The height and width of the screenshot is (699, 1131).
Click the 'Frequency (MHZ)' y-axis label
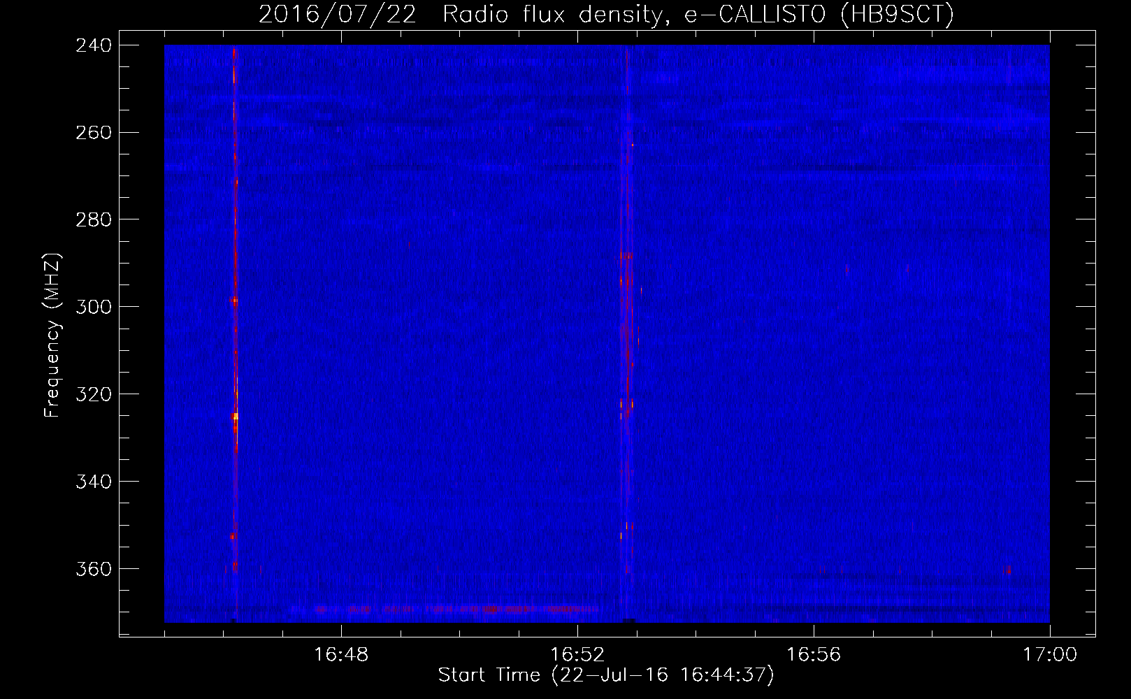coord(52,335)
